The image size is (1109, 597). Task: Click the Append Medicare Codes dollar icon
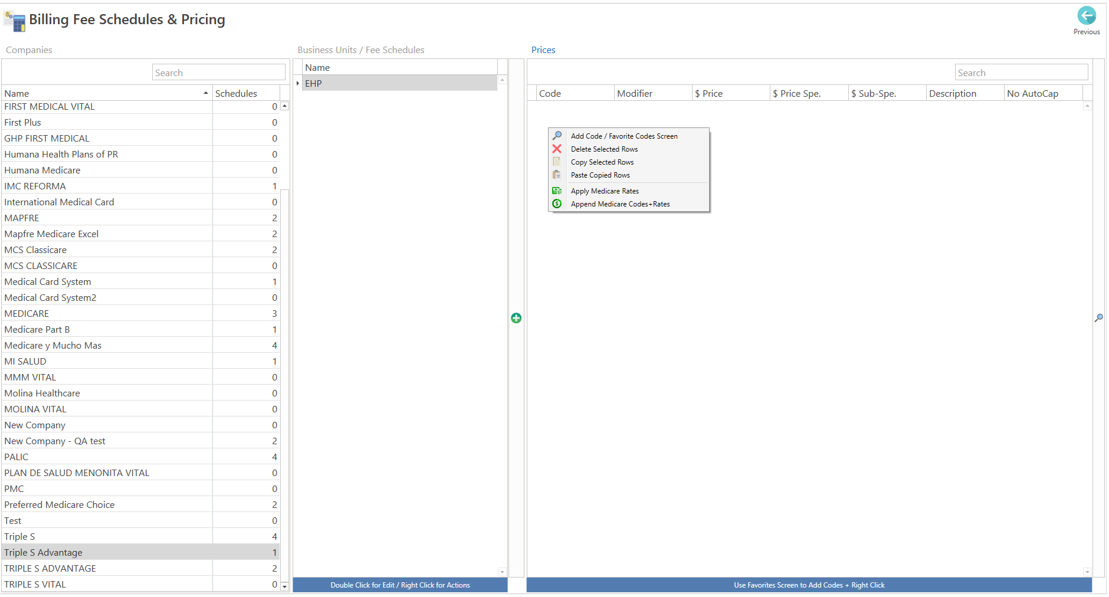click(x=557, y=204)
